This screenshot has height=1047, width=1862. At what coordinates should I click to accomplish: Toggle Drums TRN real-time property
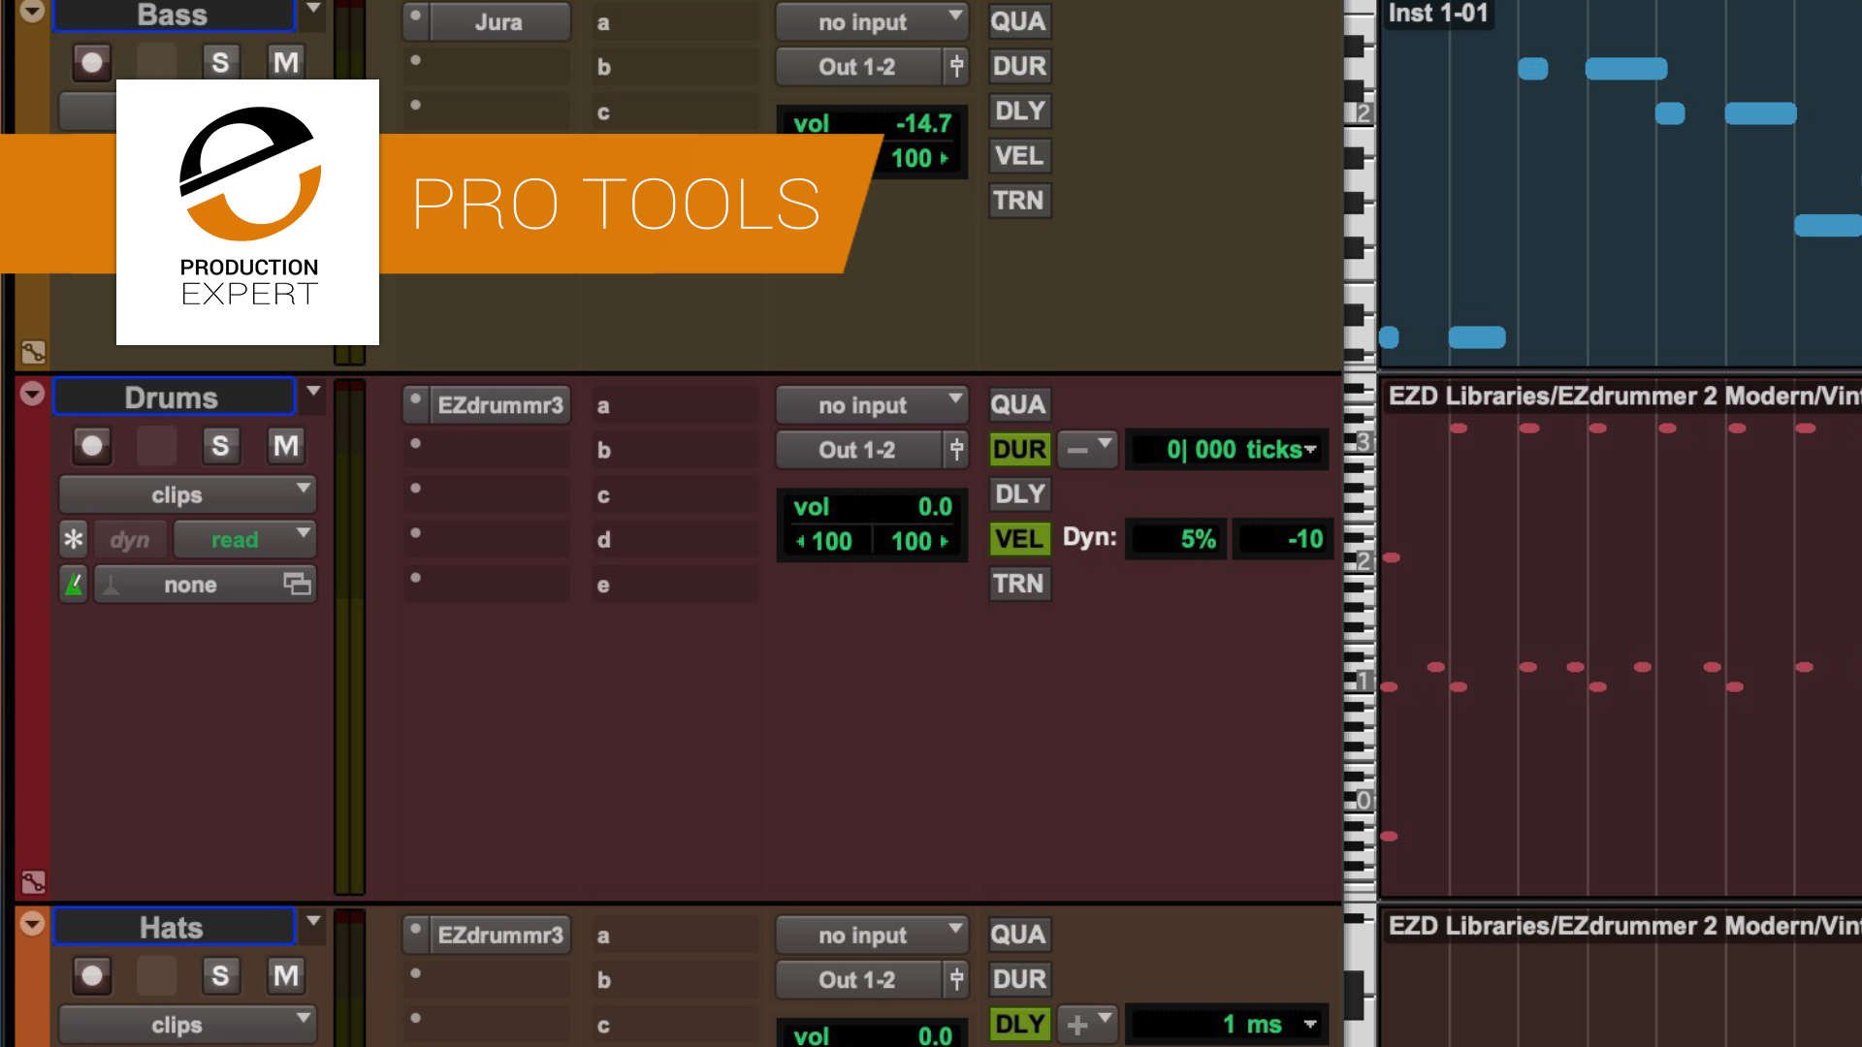click(x=1018, y=585)
